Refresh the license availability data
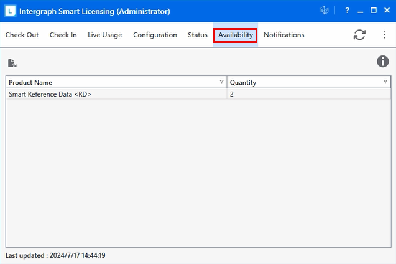This screenshot has height=264, width=396. click(x=359, y=35)
